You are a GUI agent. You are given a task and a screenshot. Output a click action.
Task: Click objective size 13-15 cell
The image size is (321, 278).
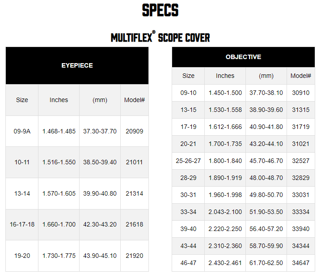tap(188, 110)
